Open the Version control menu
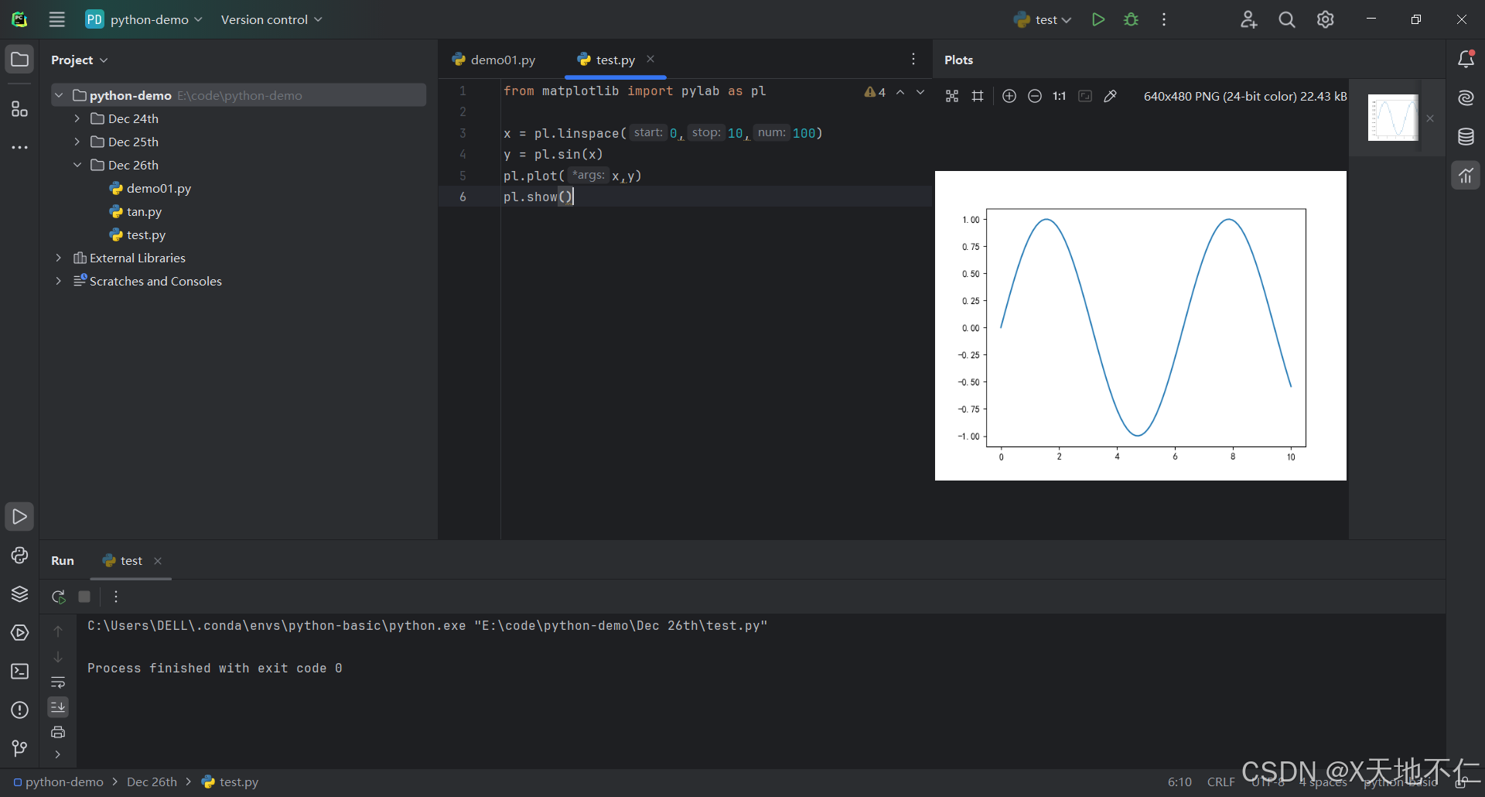Screen dimensions: 1485x797 tap(271, 19)
